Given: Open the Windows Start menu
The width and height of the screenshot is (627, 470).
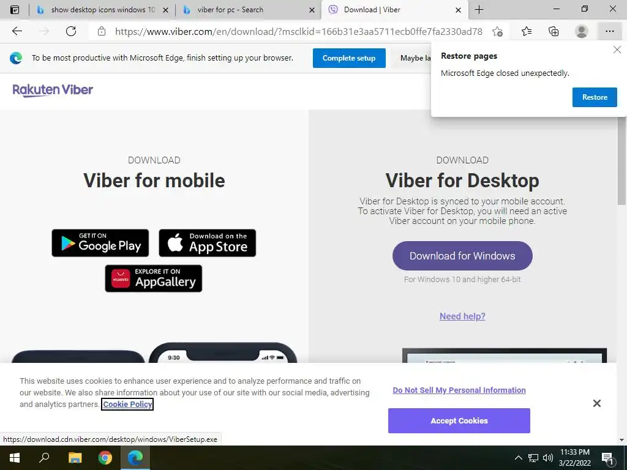Looking at the screenshot, I should click(15, 458).
